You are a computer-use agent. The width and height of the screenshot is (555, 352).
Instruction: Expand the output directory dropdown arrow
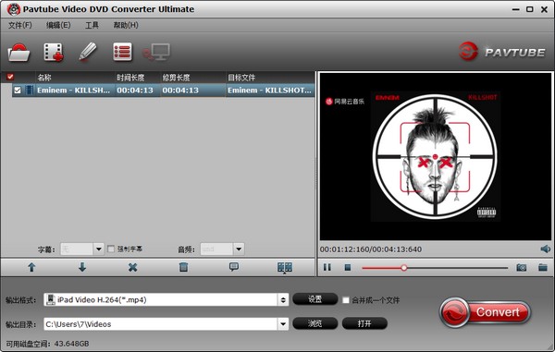283,323
